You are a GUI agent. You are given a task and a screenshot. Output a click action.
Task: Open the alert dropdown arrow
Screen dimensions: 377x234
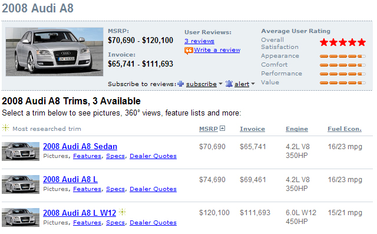click(x=253, y=84)
